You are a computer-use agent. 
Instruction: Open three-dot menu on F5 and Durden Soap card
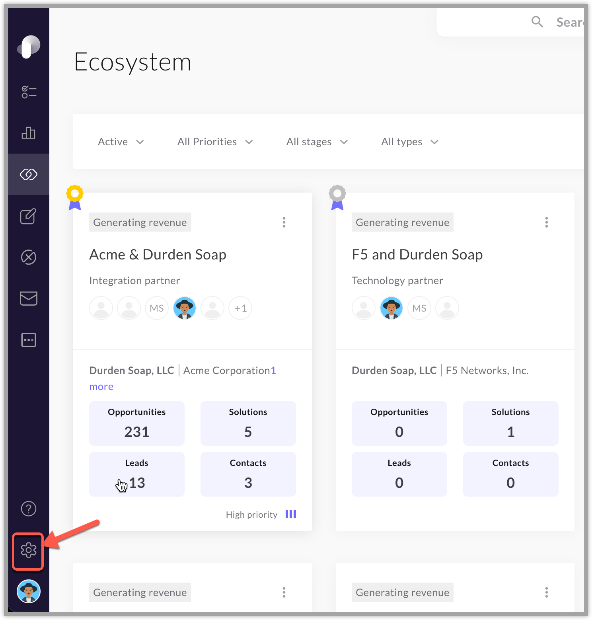coord(547,222)
